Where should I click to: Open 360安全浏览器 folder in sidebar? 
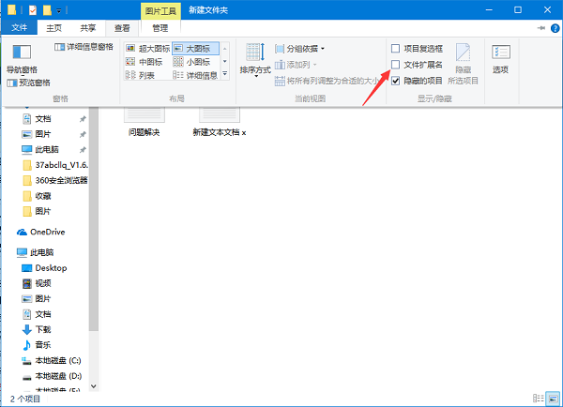(x=54, y=181)
